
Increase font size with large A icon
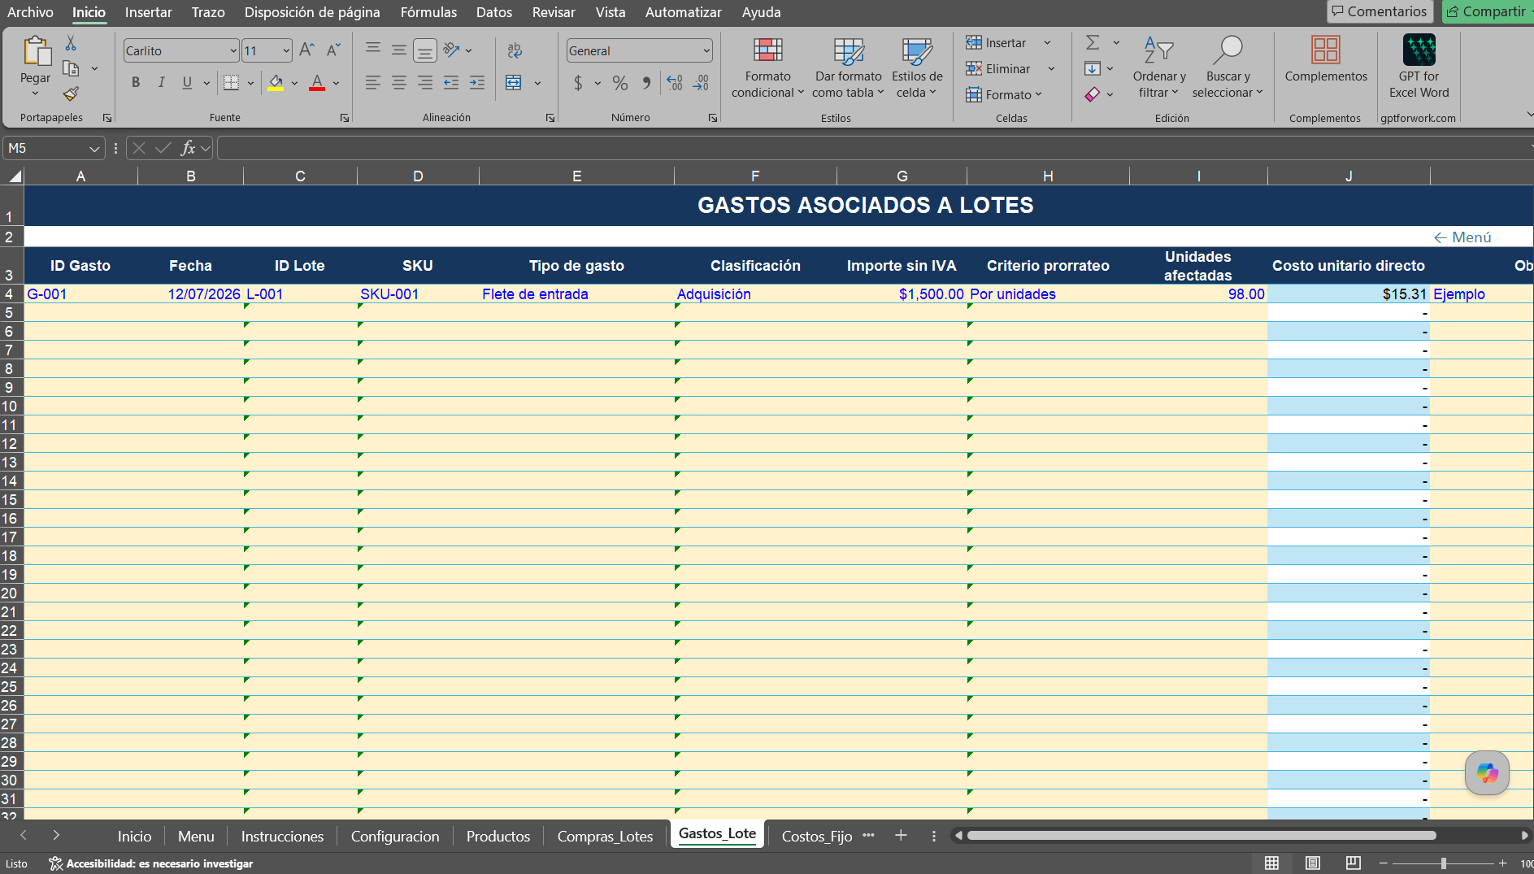306,50
